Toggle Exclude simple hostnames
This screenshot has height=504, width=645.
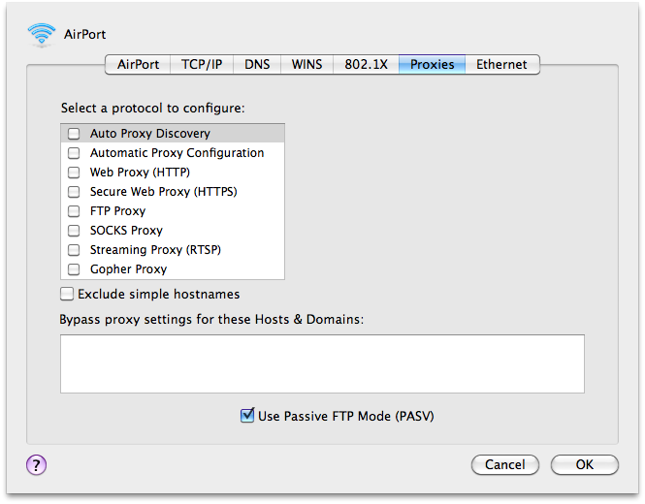click(x=67, y=294)
